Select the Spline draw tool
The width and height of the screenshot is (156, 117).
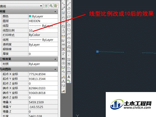pyautogui.click(x=69, y=34)
